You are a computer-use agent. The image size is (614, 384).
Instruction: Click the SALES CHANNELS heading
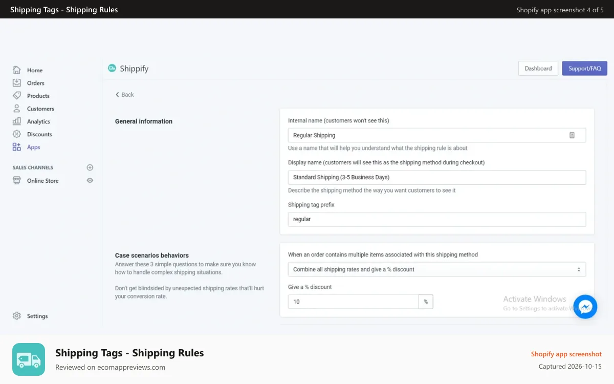[x=33, y=167]
